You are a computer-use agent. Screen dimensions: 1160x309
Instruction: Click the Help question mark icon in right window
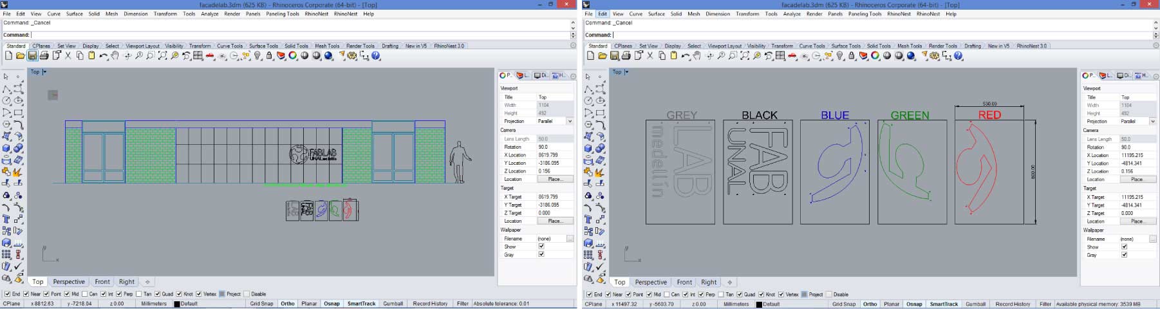[958, 56]
